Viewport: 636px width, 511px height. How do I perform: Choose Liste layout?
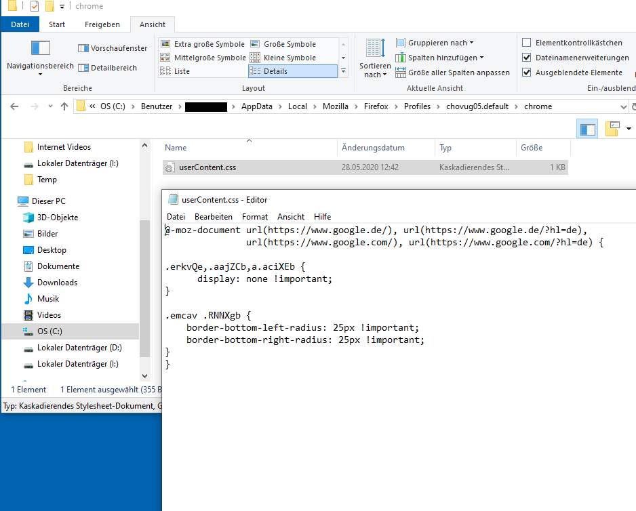coord(175,71)
